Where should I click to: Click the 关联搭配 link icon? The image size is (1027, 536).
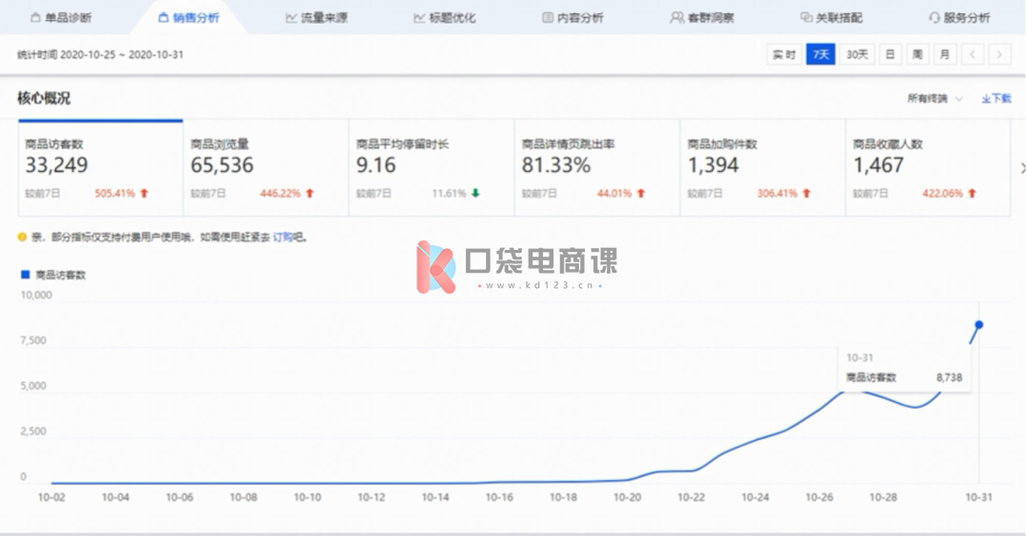pyautogui.click(x=805, y=18)
